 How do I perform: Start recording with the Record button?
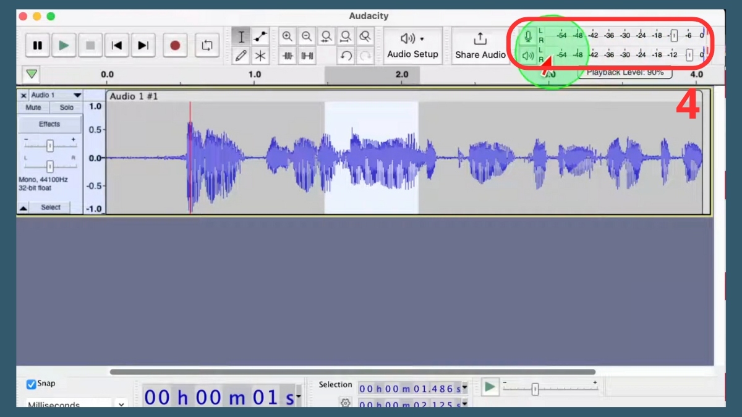tap(175, 45)
